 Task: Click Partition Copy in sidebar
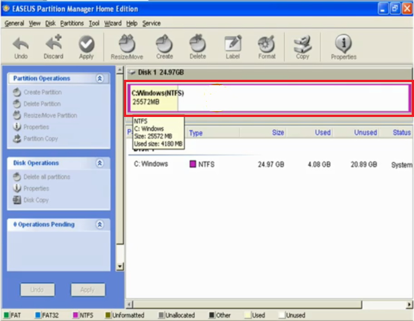pos(35,138)
